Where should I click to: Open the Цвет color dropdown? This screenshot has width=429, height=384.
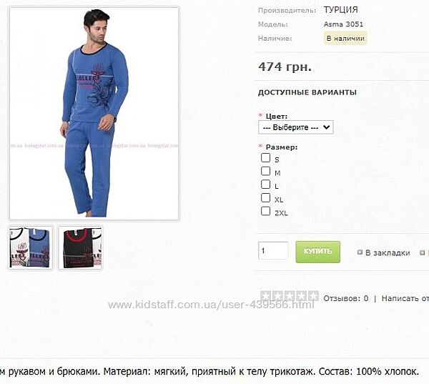click(x=296, y=127)
